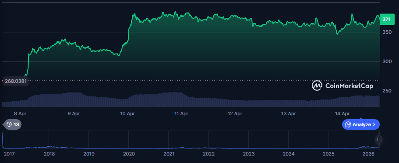This screenshot has height=163, width=399.
Task: Click the 10 Apr date label
Action: (127, 114)
